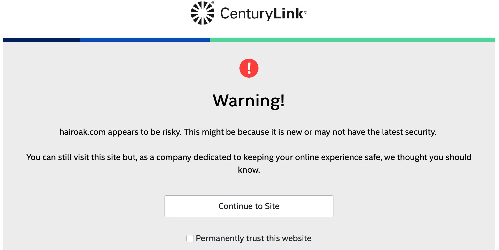Image resolution: width=499 pixels, height=250 pixels.
Task: Click the "Permanently trust this website" label
Action: [253, 238]
